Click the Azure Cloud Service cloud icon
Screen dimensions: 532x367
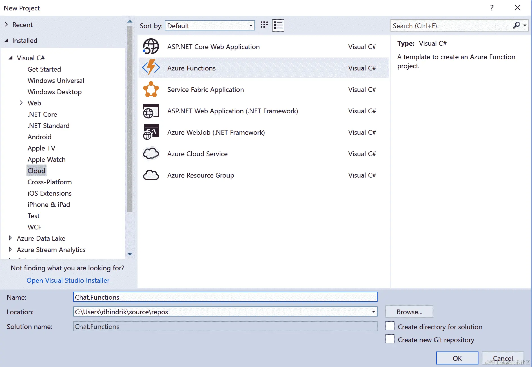click(151, 154)
